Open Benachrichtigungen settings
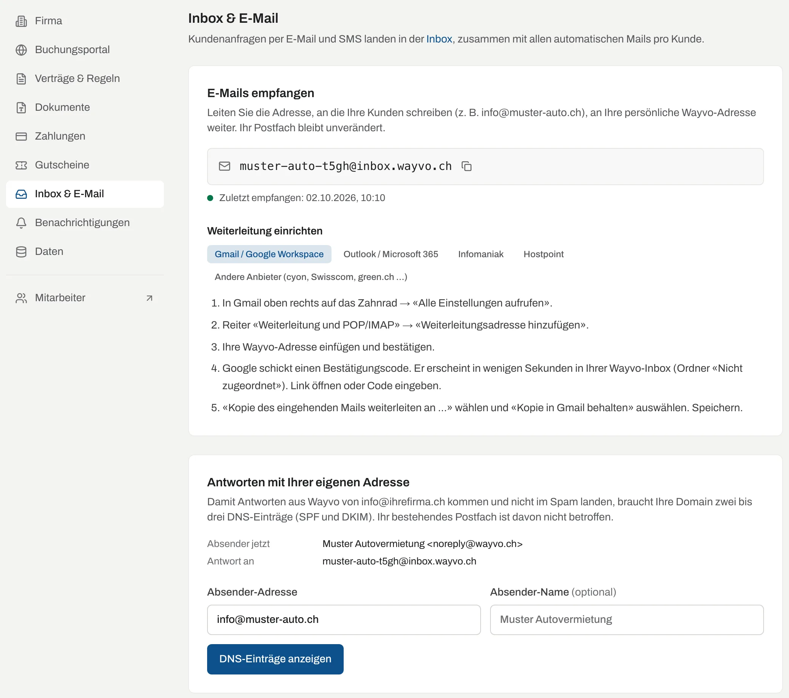The width and height of the screenshot is (789, 698). point(85,223)
